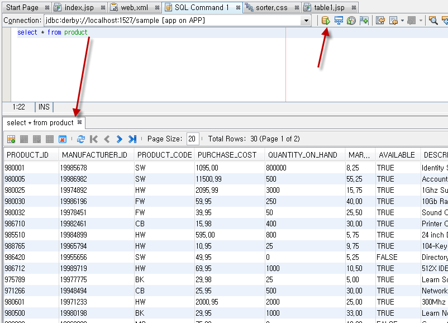Switch to the sorter.css tab

click(271, 7)
